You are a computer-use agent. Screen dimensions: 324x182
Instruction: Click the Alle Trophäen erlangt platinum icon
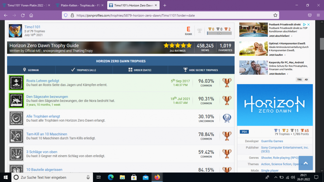tap(227, 118)
